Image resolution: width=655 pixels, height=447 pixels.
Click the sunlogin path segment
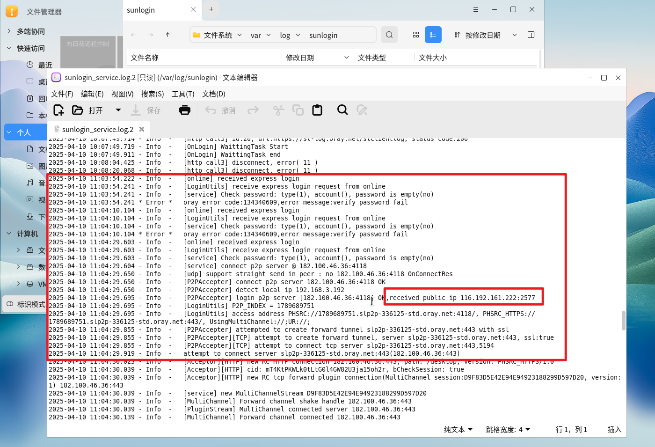[323, 35]
